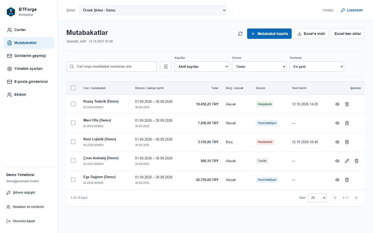Open advanced filter sliders icon
The width and height of the screenshot is (373, 233).
pyautogui.click(x=166, y=67)
